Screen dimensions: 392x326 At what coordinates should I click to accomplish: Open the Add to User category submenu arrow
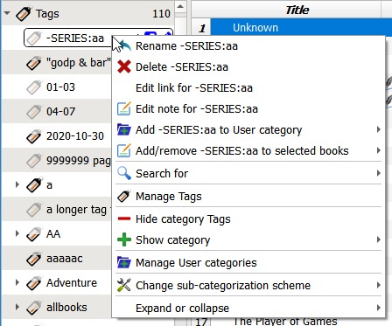pos(378,129)
